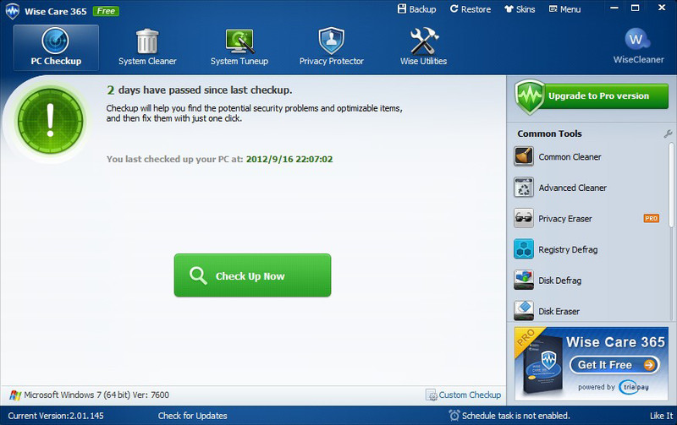
Task: Click the Common Tools list scrollbar
Action: (x=671, y=185)
